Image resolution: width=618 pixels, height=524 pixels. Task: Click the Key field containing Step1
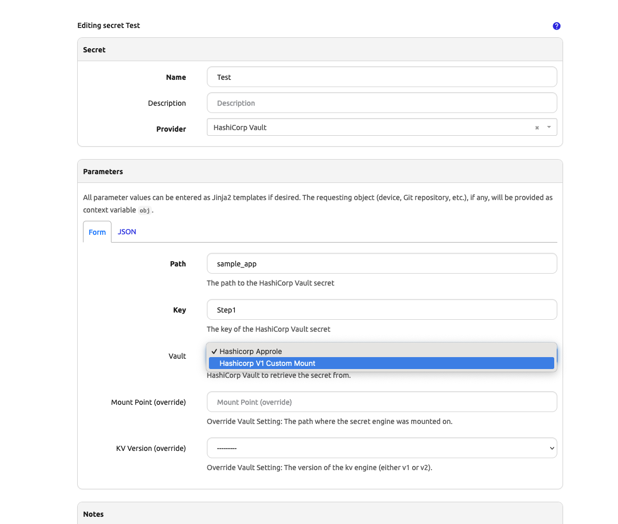382,310
